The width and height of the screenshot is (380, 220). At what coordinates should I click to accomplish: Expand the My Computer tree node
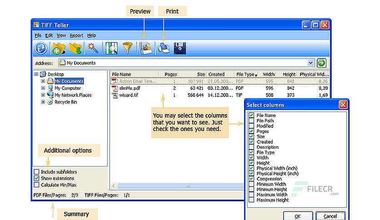pyautogui.click(x=43, y=88)
